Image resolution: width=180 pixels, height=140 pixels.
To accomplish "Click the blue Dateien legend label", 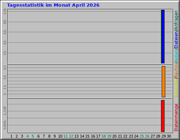I will (x=176, y=40).
